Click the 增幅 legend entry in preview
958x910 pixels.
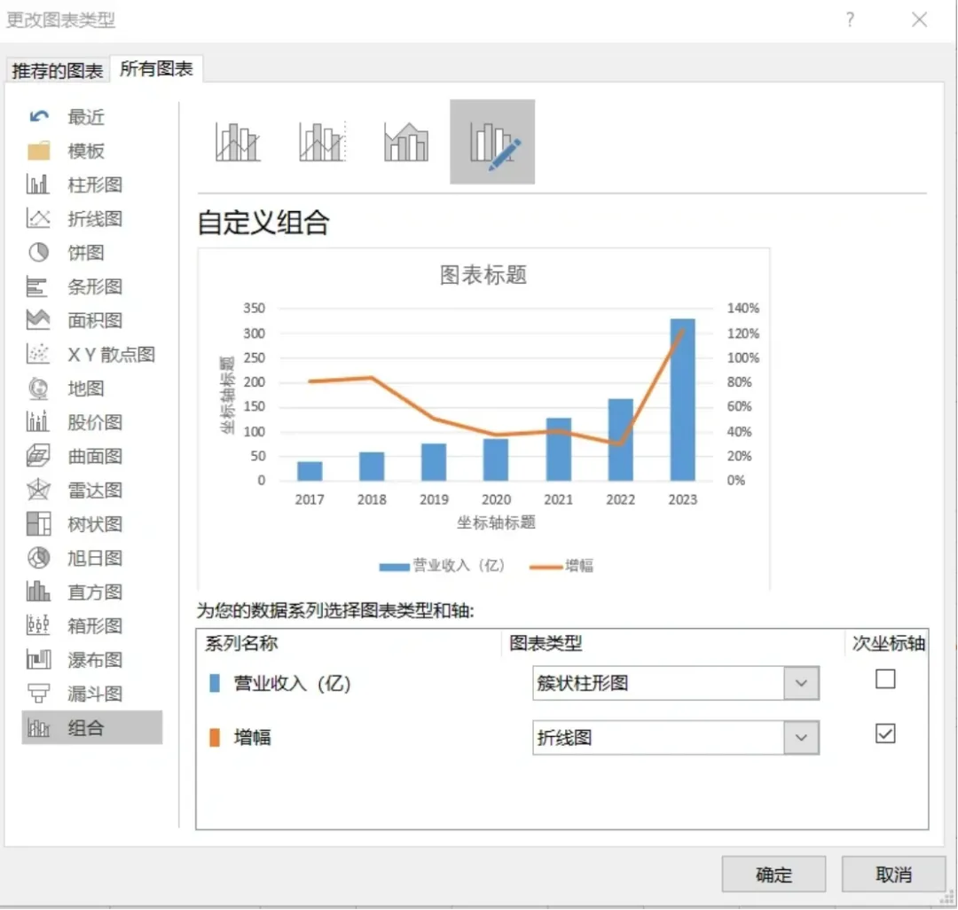(561, 566)
